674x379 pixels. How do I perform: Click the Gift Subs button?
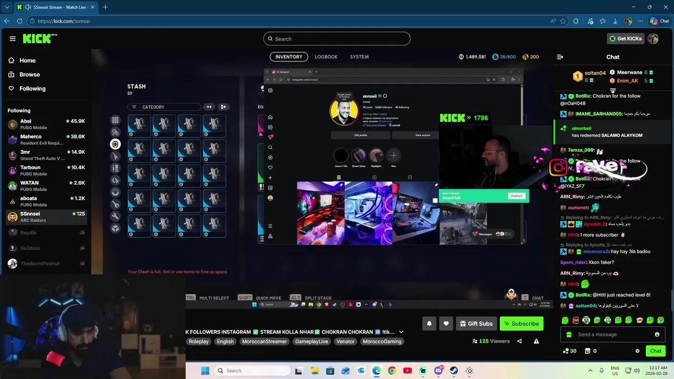475,324
